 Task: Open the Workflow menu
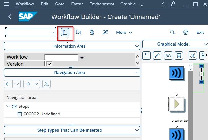tap(25, 4)
